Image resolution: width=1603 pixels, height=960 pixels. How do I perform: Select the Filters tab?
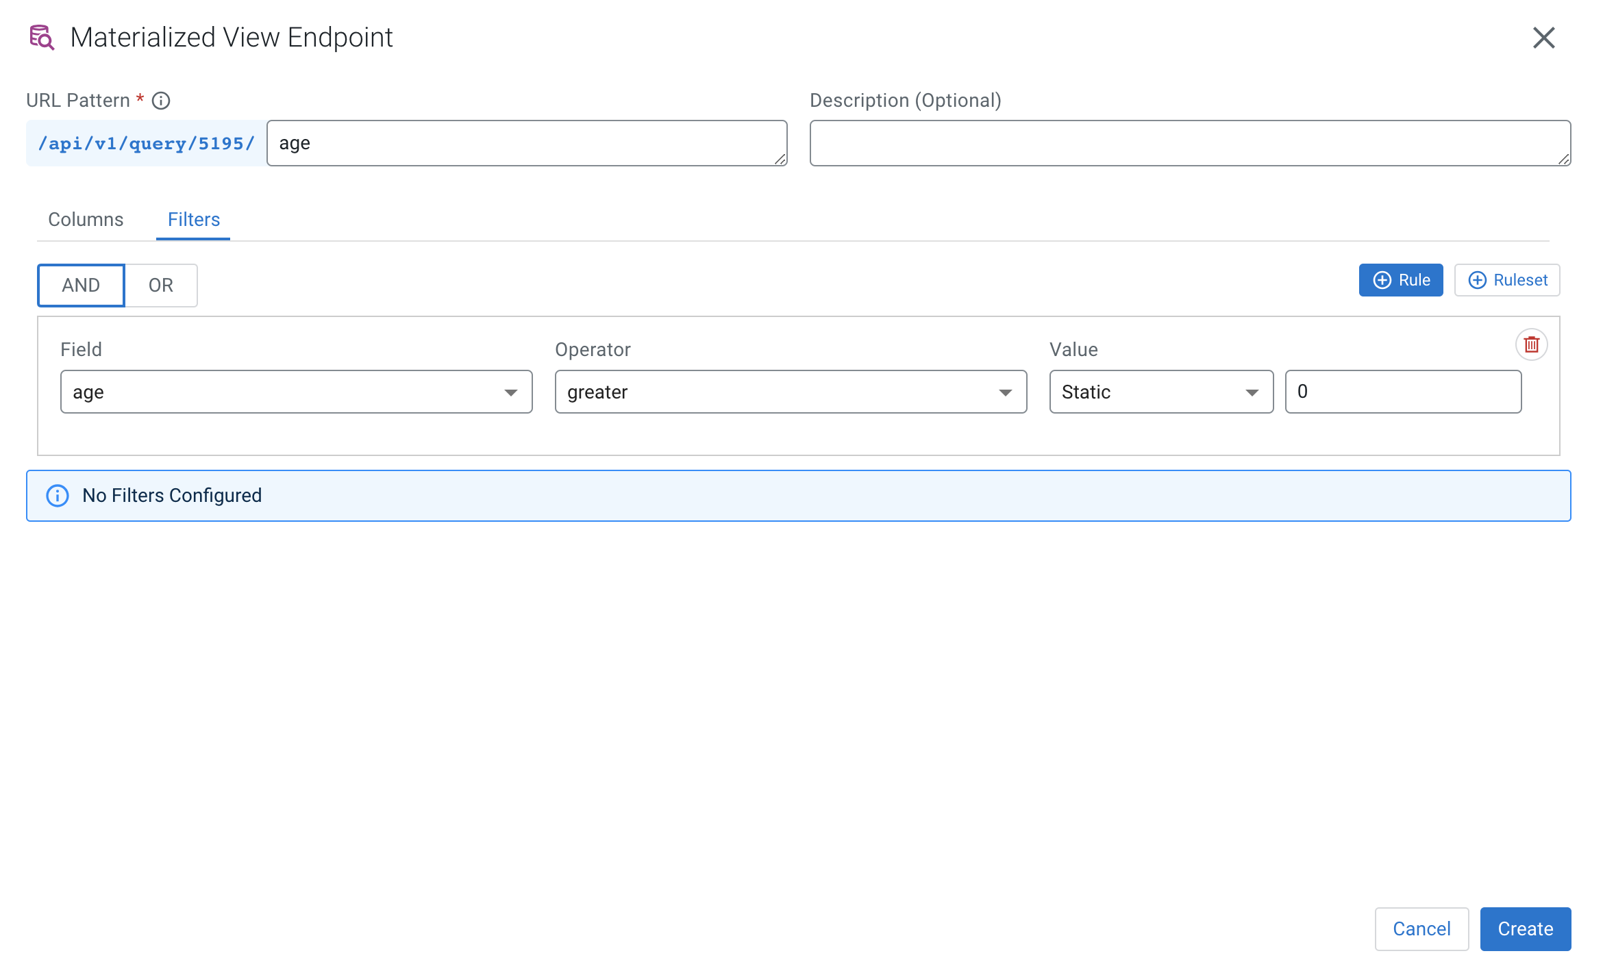194,220
